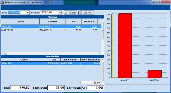Open the Termino date dropdown
The image size is (171, 93).
[60, 13]
